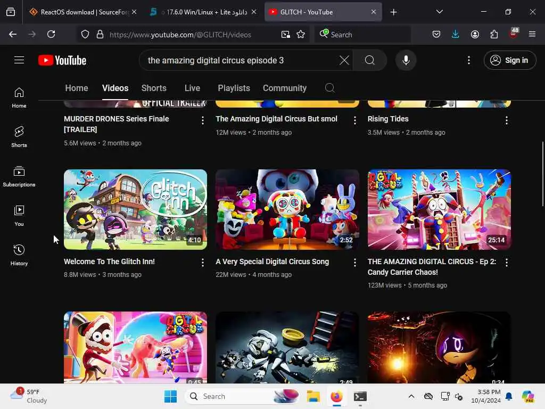The width and height of the screenshot is (545, 409).
Task: Go to the YouTube logo homepage
Action: 62,60
